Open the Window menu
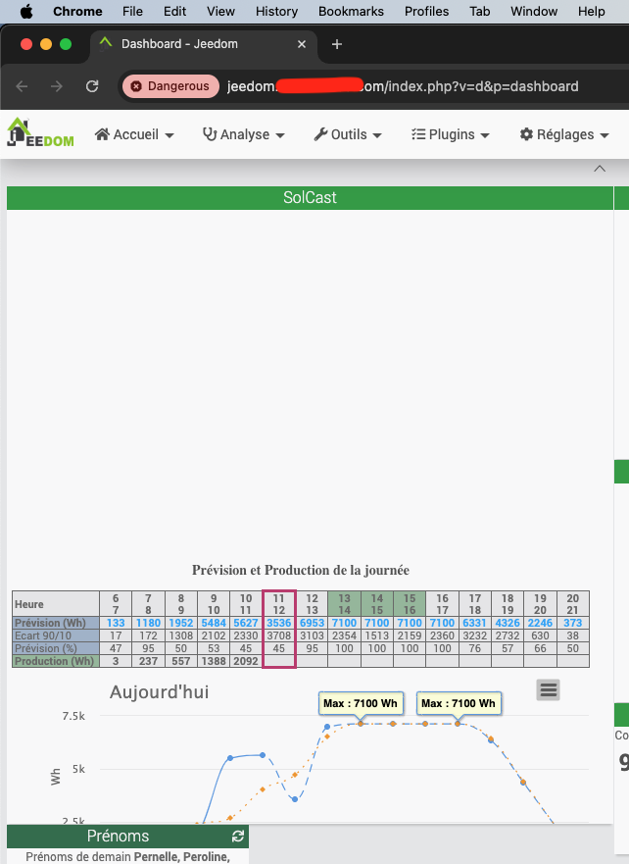The image size is (629, 864). coord(534,11)
